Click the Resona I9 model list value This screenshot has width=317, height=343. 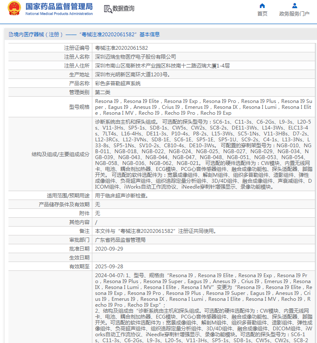point(204,107)
